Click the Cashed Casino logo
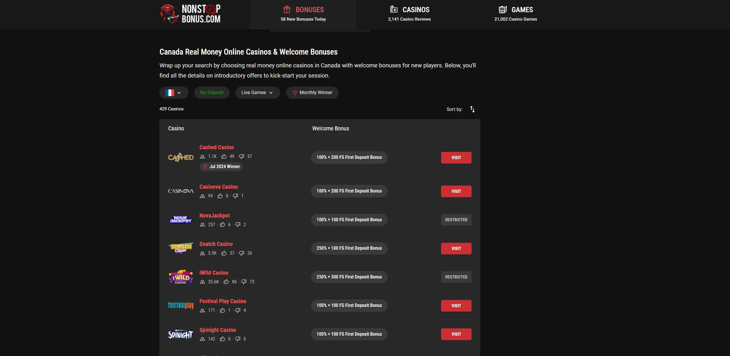 [x=181, y=157]
